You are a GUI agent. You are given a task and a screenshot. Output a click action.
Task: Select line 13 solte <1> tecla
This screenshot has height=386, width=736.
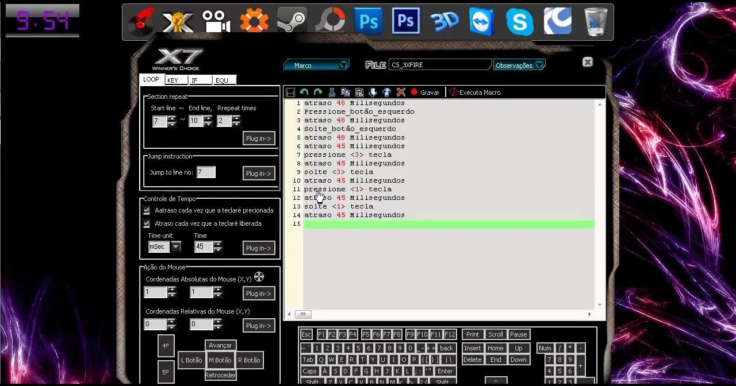[x=338, y=206]
